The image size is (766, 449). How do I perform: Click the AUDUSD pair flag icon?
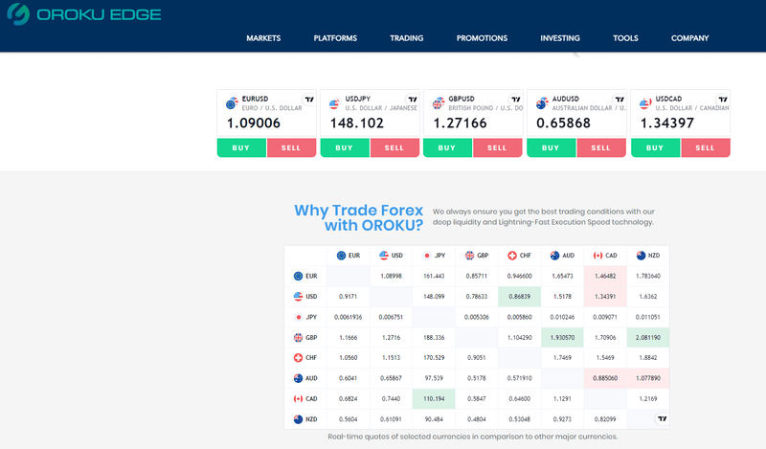[x=542, y=103]
